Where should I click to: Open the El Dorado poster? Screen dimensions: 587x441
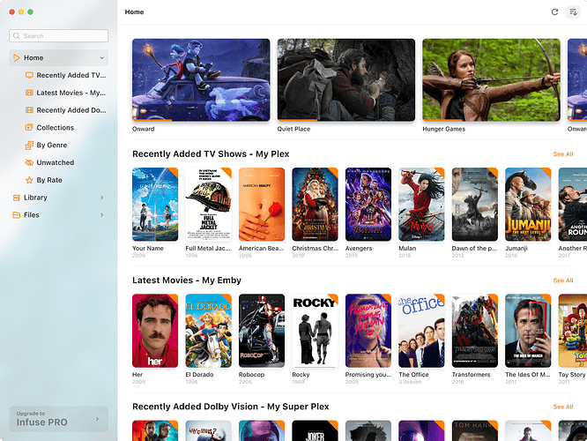209,331
